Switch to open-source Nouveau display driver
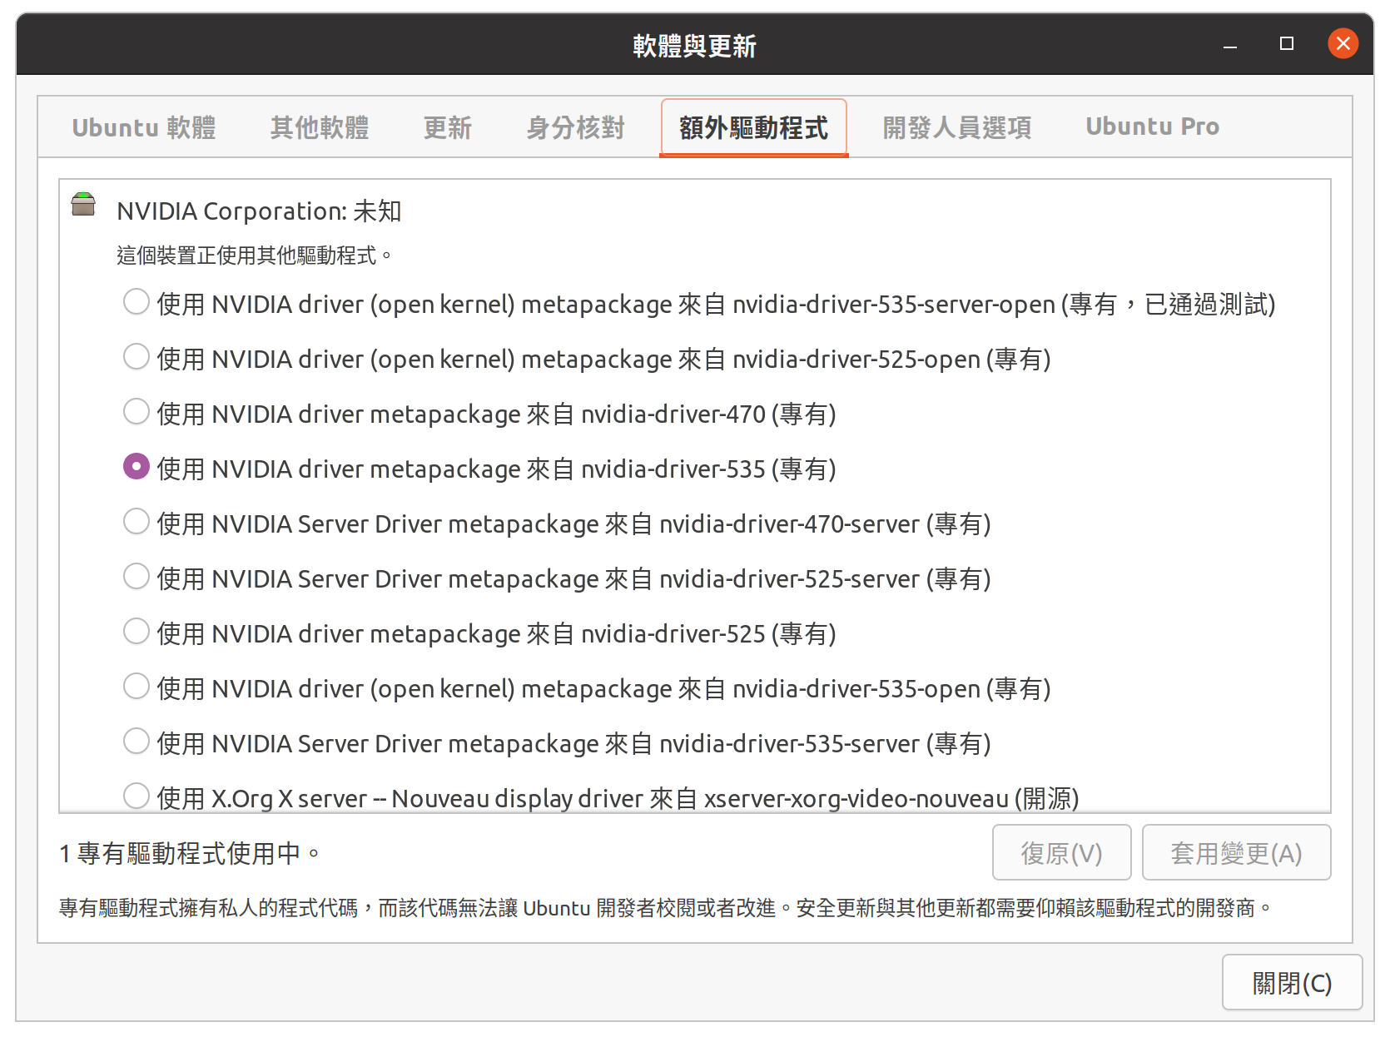1390x1037 pixels. (x=137, y=796)
